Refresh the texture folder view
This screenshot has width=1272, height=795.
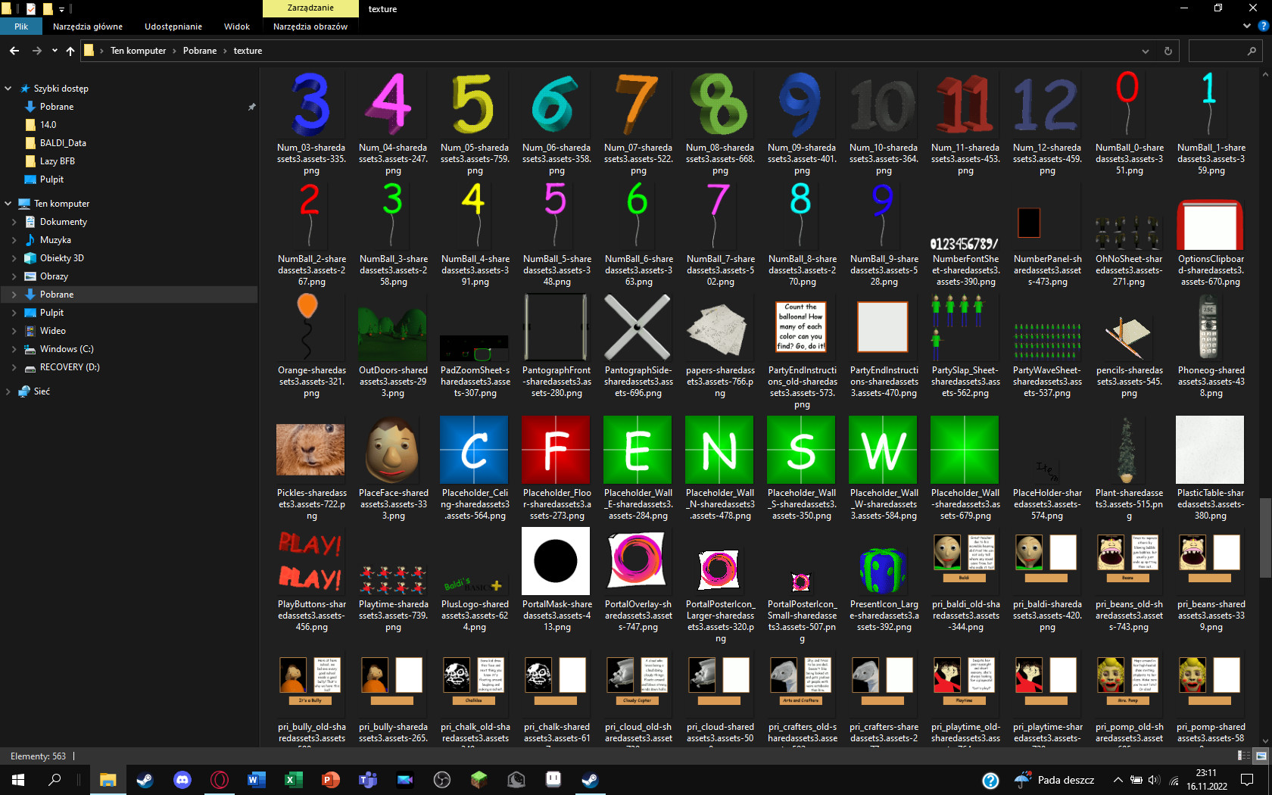pyautogui.click(x=1168, y=51)
